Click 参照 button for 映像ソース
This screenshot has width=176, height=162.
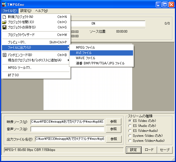pyautogui.click(x=114, y=122)
